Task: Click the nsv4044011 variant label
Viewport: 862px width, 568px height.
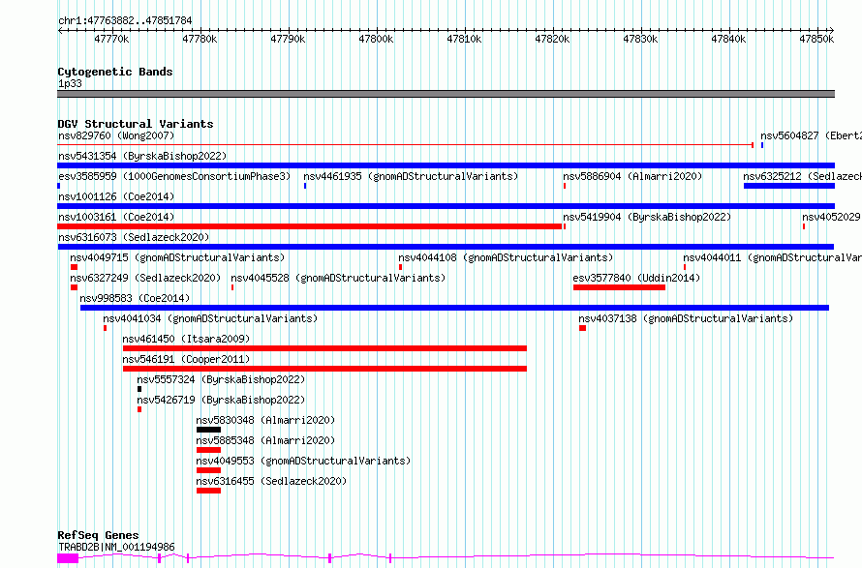Action: point(772,257)
